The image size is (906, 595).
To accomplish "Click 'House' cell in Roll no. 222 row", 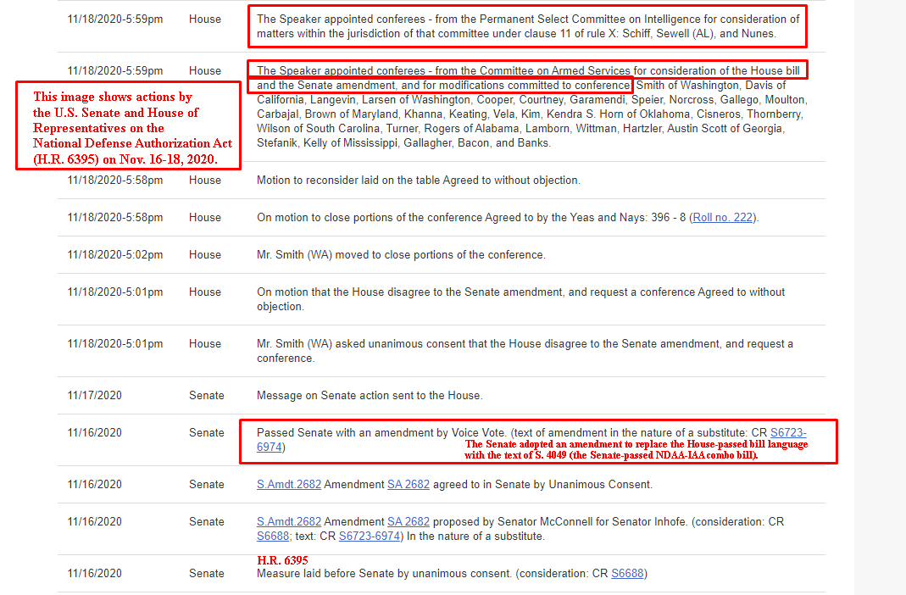I will pyautogui.click(x=205, y=218).
